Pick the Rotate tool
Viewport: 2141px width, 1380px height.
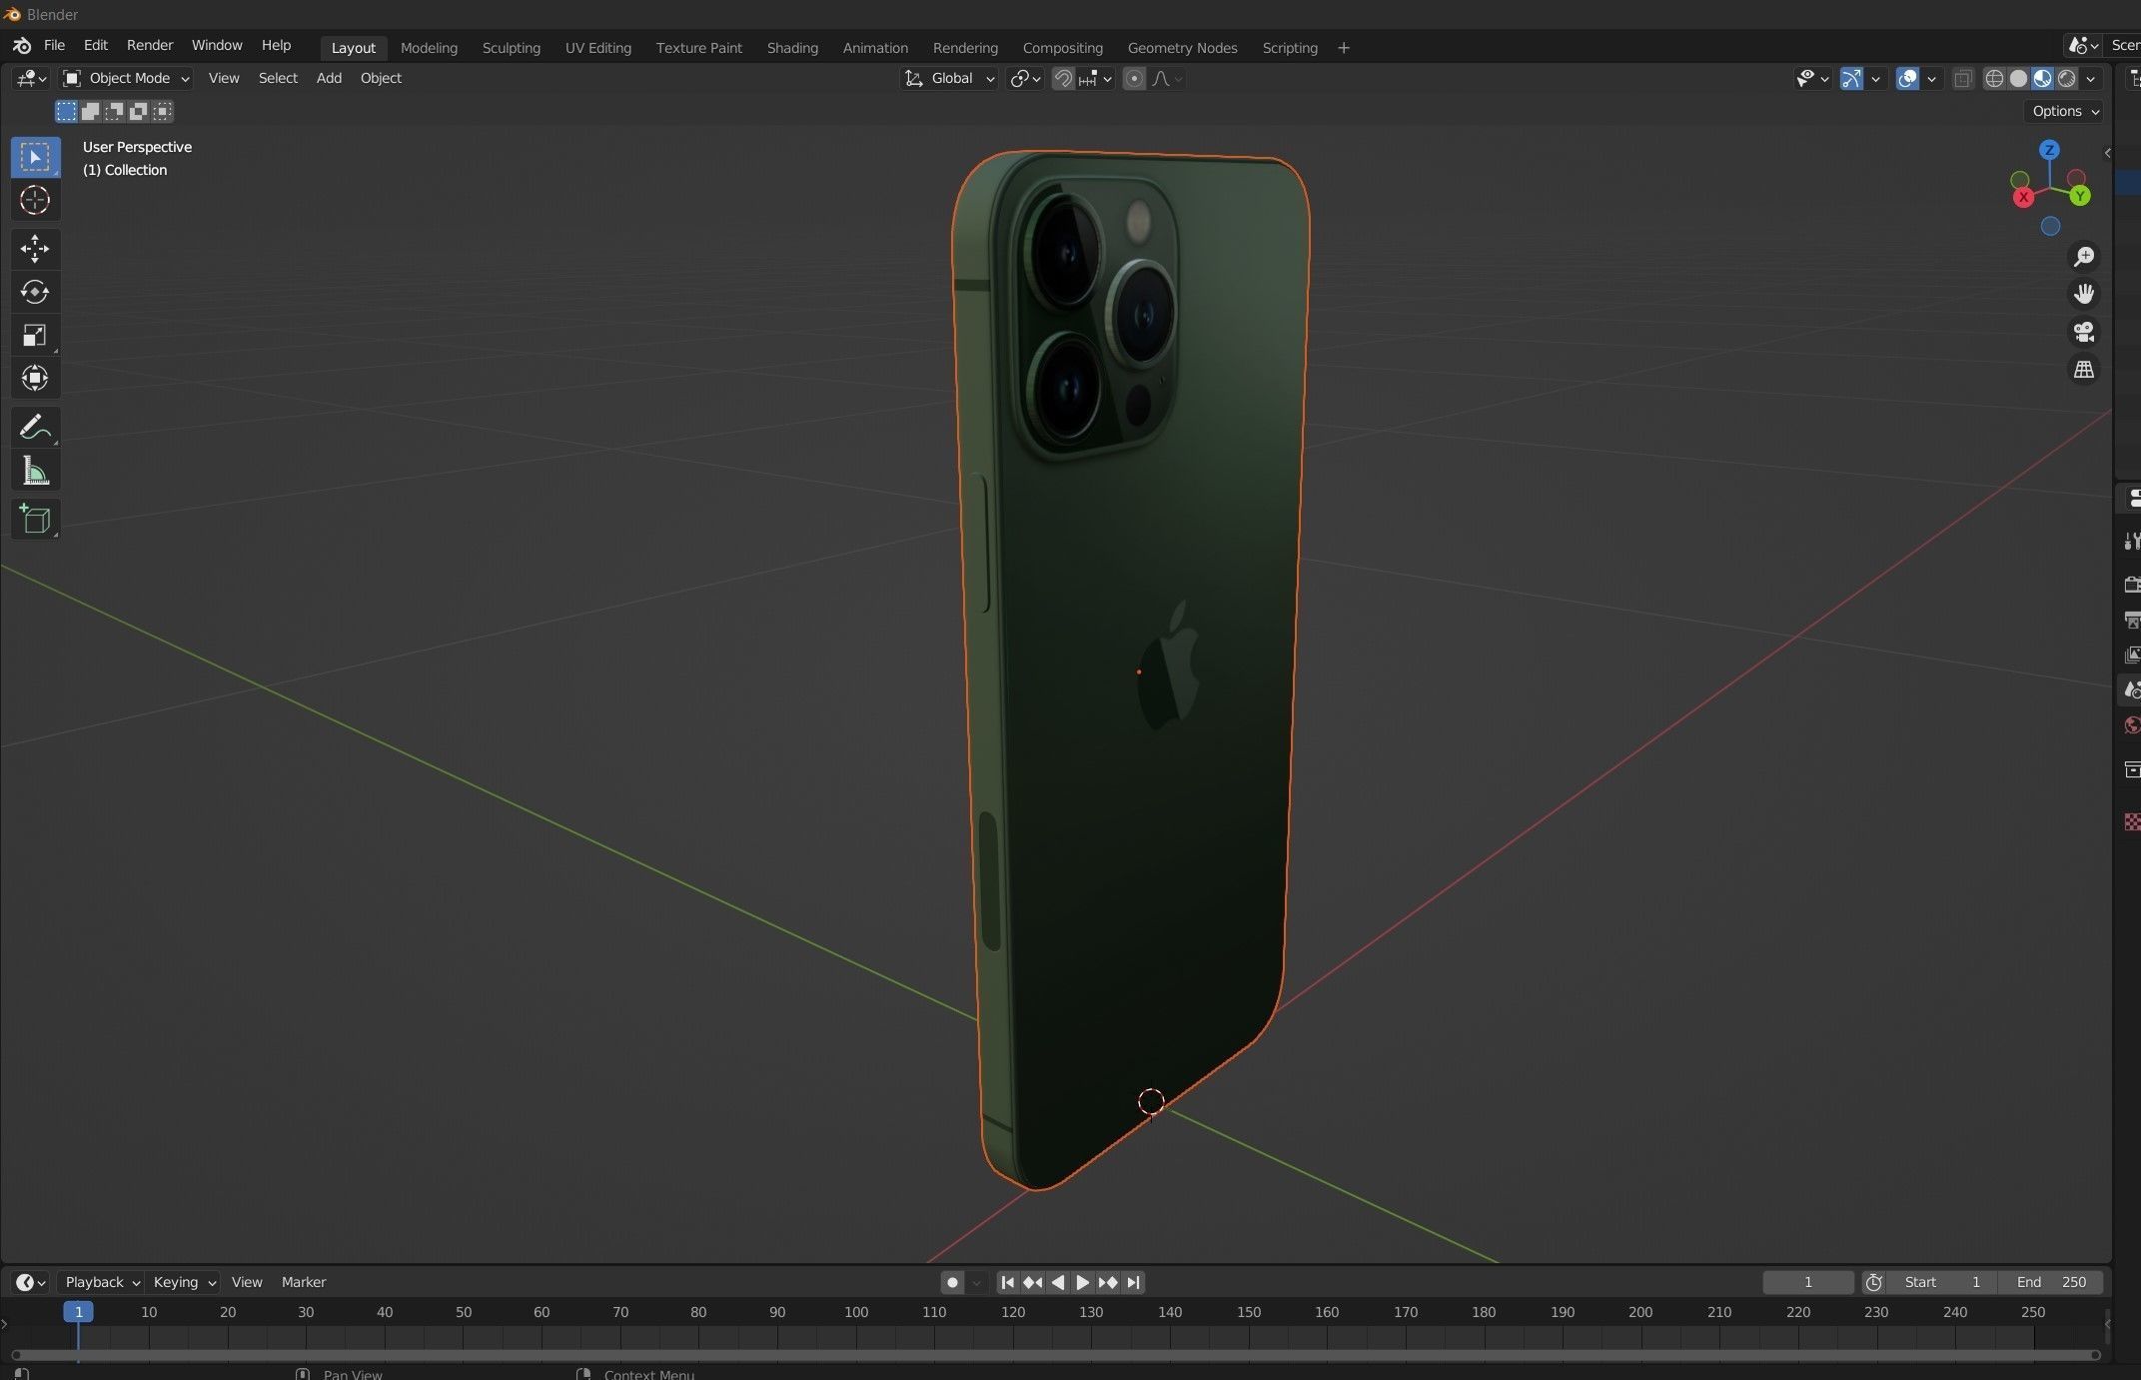pos(35,292)
